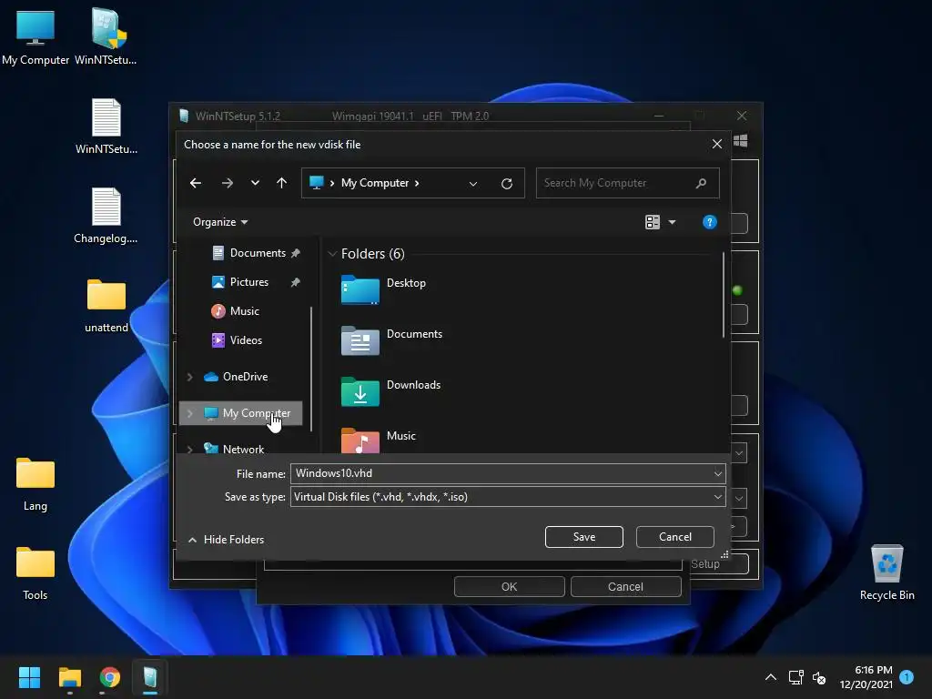
Task: Select OneDrive in navigation pane
Action: tap(237, 377)
